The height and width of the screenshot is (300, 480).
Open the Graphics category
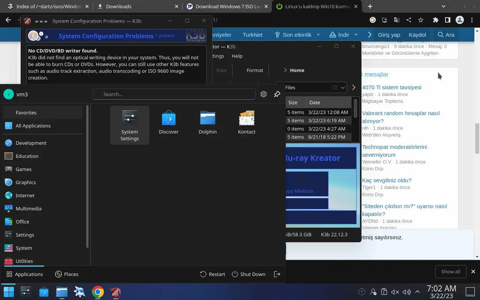[43, 182]
